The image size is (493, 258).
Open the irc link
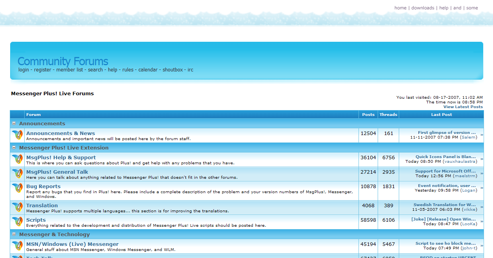click(x=190, y=70)
